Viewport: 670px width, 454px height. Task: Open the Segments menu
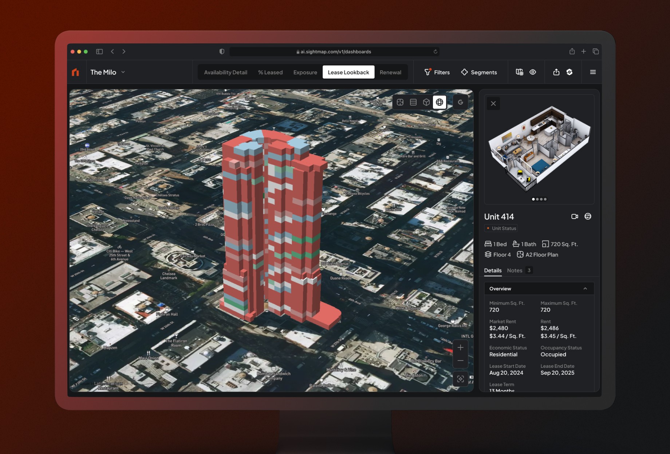(479, 72)
